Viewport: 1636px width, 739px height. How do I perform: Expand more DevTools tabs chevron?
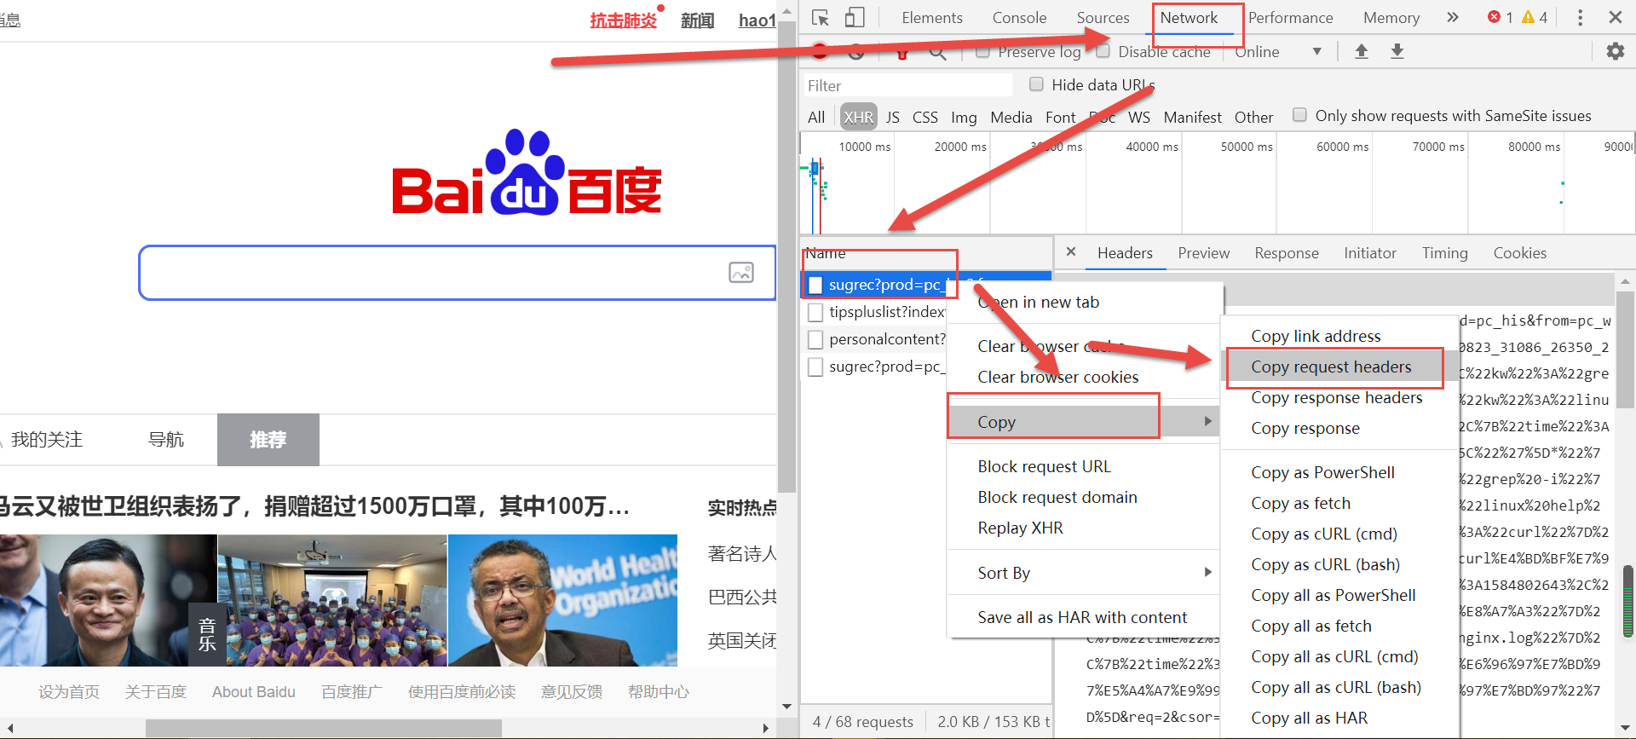[x=1453, y=18]
